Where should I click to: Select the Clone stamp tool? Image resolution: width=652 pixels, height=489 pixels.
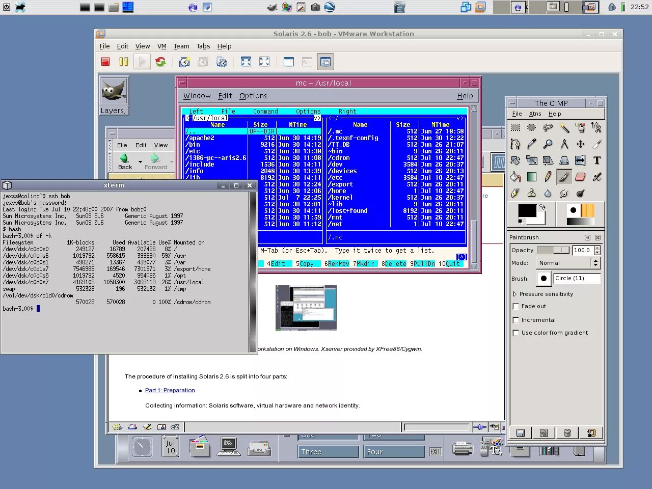[531, 193]
